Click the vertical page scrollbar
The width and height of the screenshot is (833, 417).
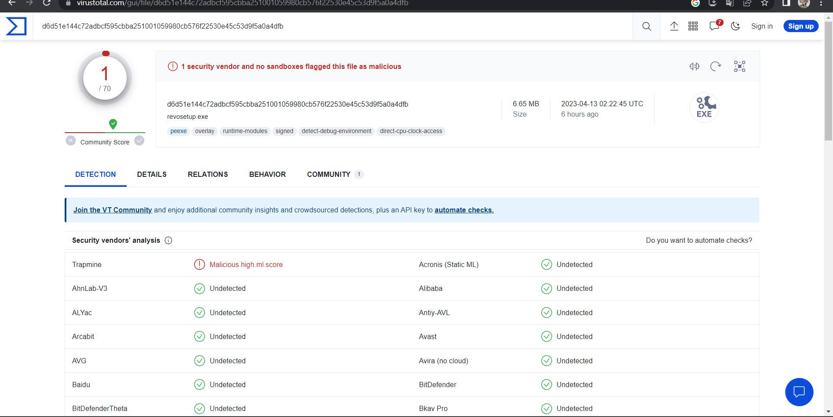click(x=828, y=81)
